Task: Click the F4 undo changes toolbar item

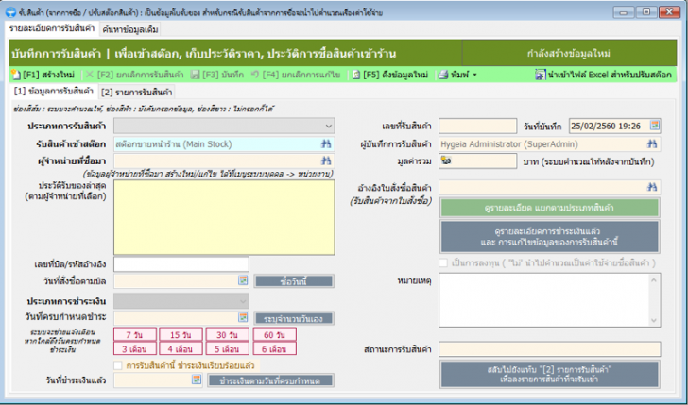Action: [x=295, y=75]
